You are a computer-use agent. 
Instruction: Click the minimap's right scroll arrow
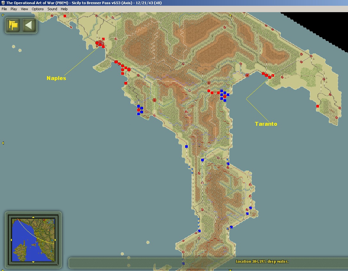(x=55, y=240)
